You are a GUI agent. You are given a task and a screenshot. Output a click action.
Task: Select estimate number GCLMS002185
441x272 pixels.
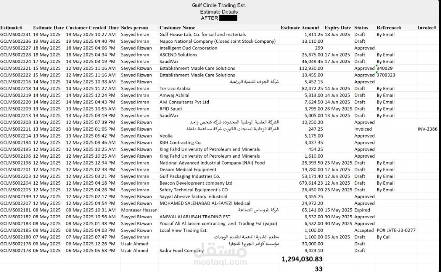pos(16,230)
